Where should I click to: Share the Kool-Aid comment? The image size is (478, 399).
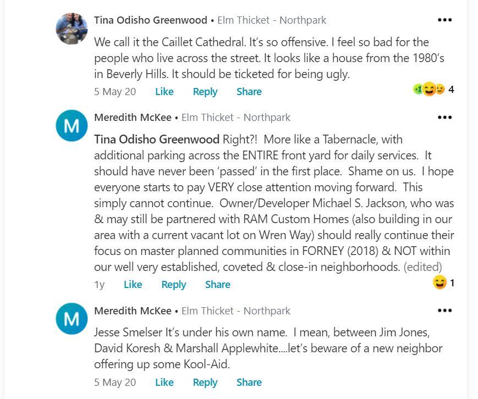(249, 383)
